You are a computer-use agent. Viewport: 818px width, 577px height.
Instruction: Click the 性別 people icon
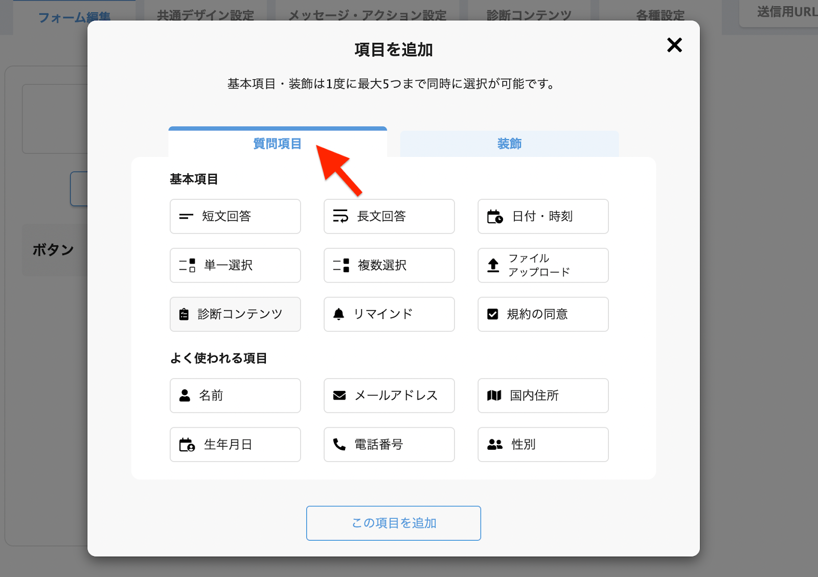pyautogui.click(x=494, y=445)
